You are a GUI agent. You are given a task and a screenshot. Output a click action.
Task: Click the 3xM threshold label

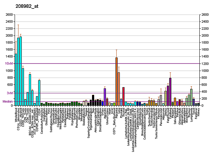(10, 93)
